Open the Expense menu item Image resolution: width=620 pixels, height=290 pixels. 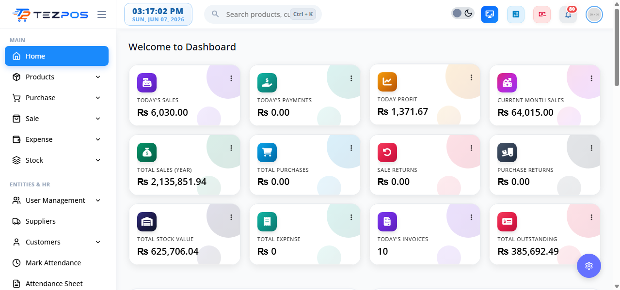(57, 139)
